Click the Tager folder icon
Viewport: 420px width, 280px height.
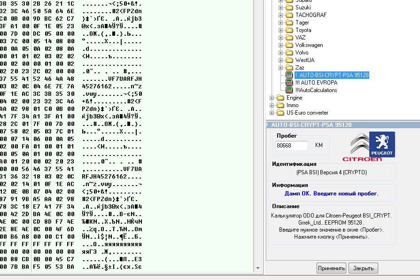(x=289, y=23)
